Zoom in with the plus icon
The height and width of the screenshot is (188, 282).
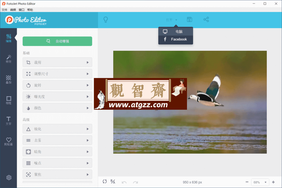tap(273, 182)
